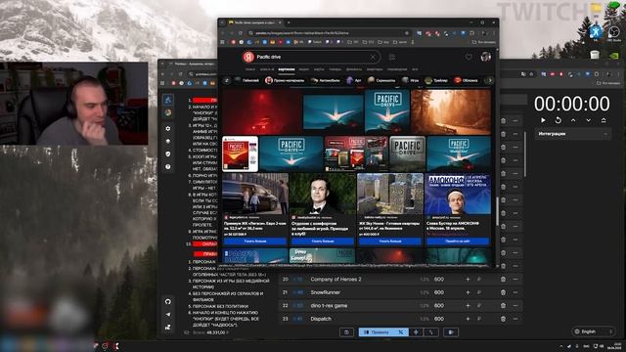Open a new tab in the front browser

click(x=289, y=22)
